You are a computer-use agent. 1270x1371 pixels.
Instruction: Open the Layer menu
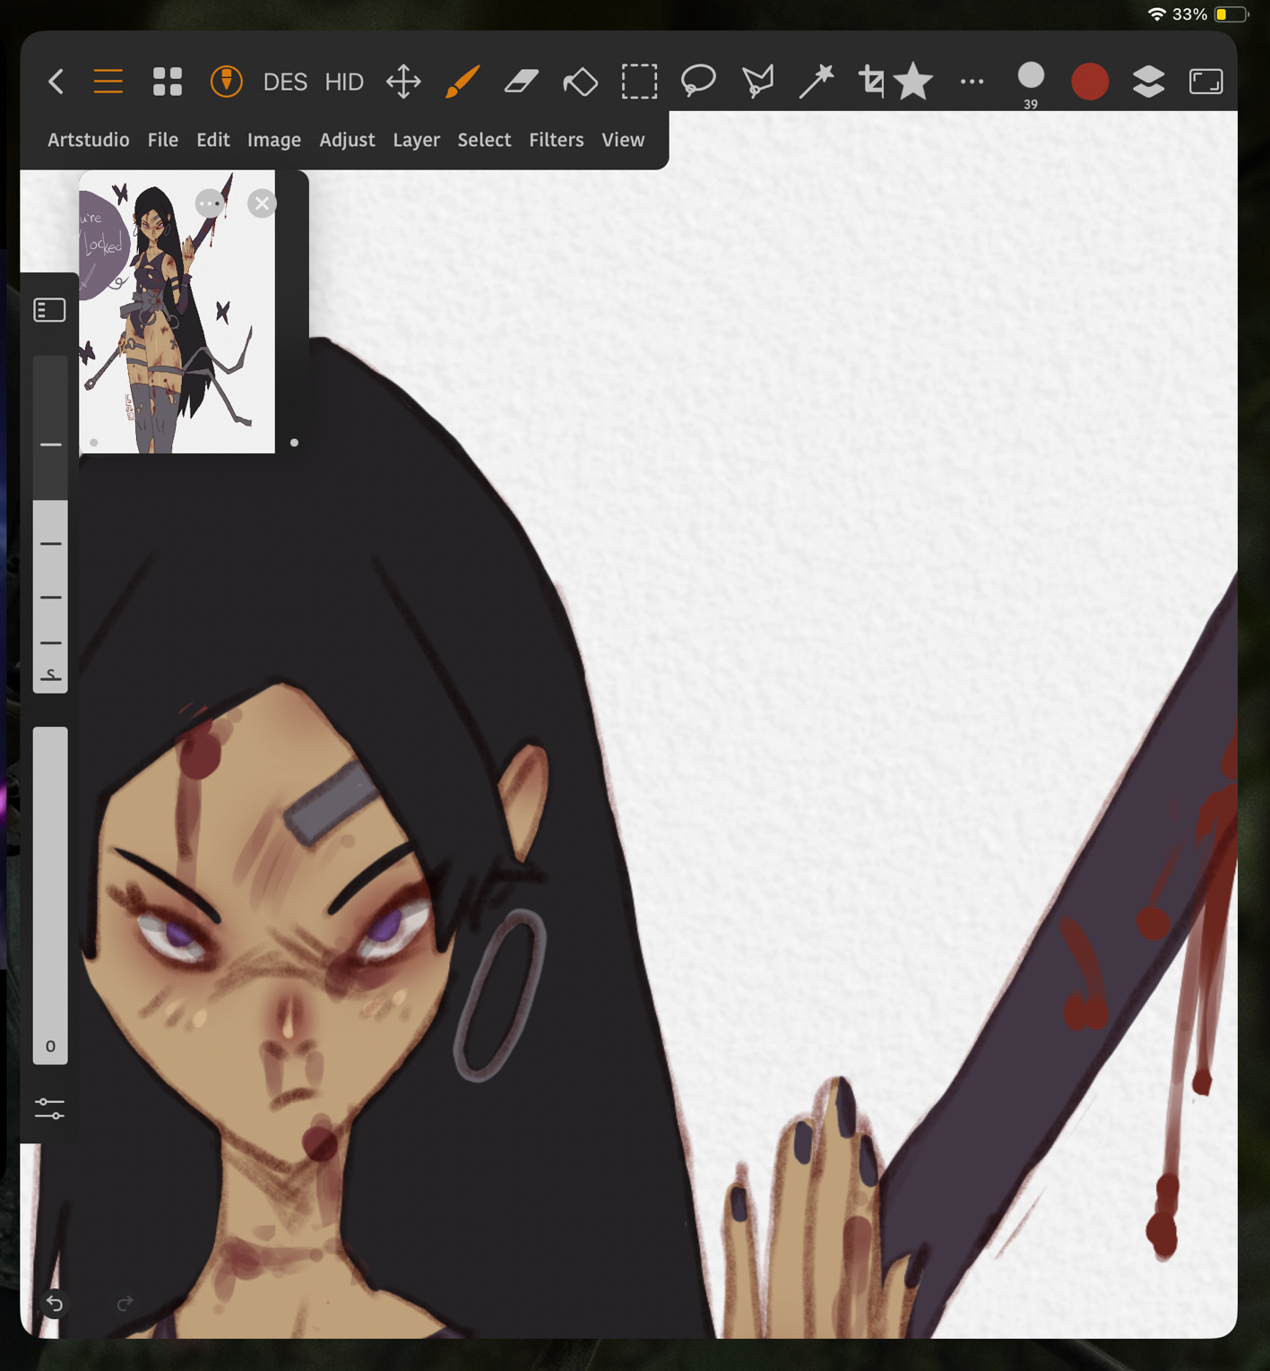click(417, 141)
